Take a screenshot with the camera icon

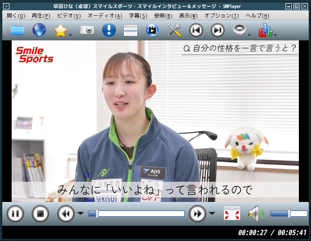[87, 31]
